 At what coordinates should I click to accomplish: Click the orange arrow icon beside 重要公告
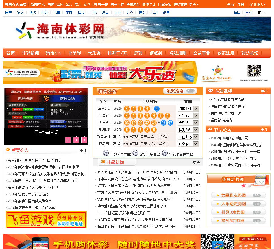pos(8,150)
